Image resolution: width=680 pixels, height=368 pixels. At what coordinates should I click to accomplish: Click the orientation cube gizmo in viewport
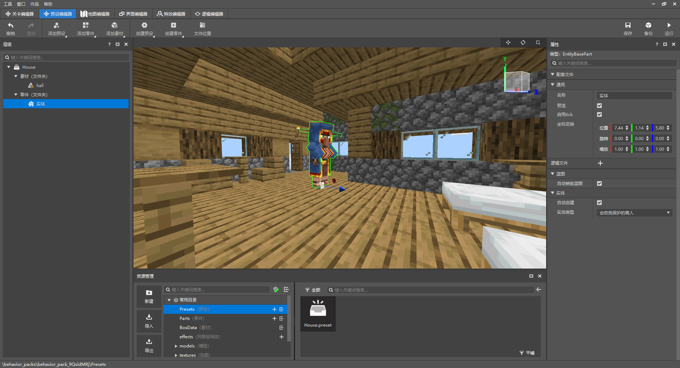pos(517,81)
